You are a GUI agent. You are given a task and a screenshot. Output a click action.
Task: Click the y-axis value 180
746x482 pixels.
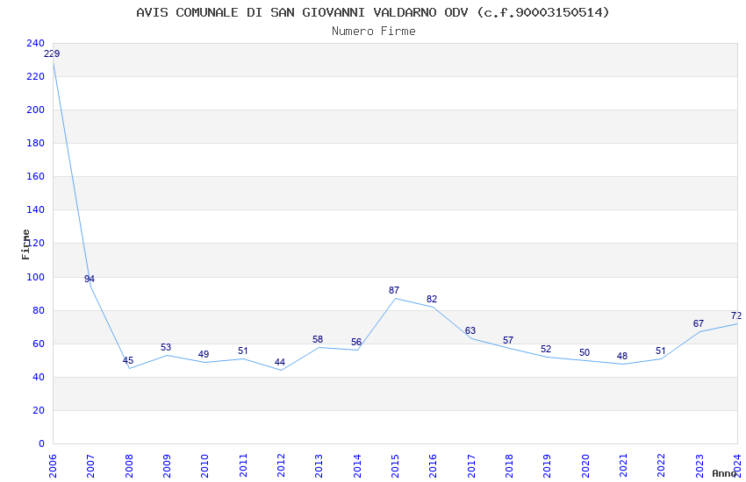[36, 143]
